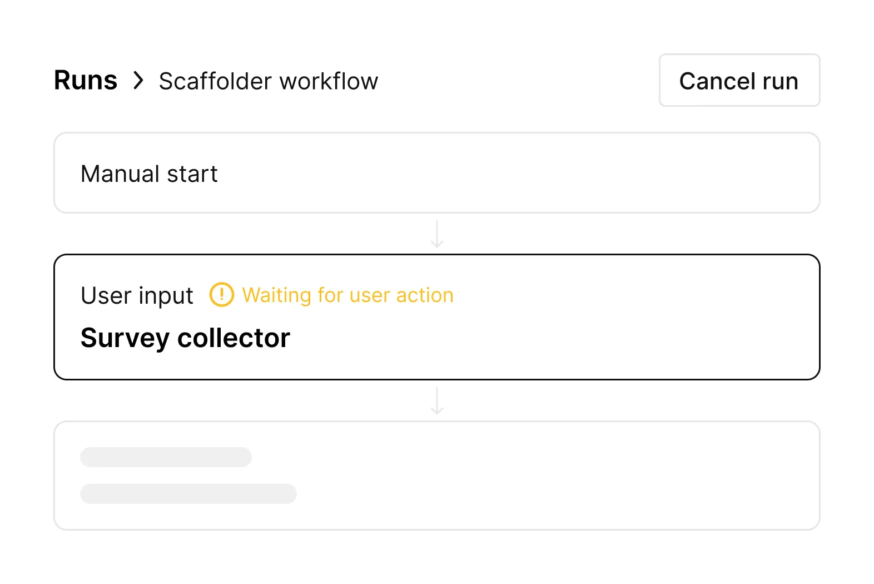Go back to Runs breadcrumb

pyautogui.click(x=86, y=81)
